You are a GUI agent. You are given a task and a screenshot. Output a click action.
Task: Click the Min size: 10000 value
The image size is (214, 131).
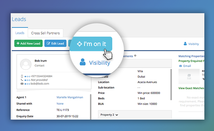point(147,104)
